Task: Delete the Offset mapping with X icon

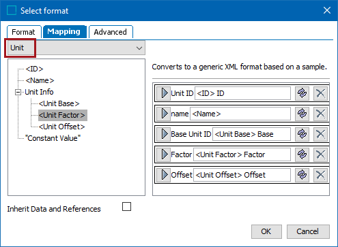Action: [x=320, y=175]
